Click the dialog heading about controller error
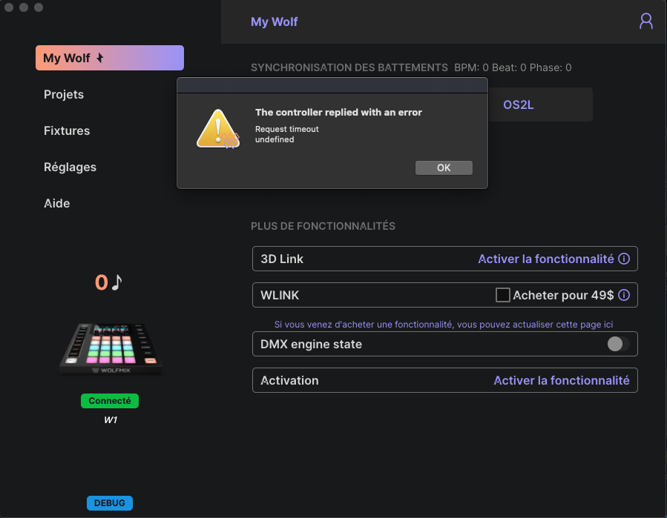The image size is (667, 518). (x=338, y=112)
